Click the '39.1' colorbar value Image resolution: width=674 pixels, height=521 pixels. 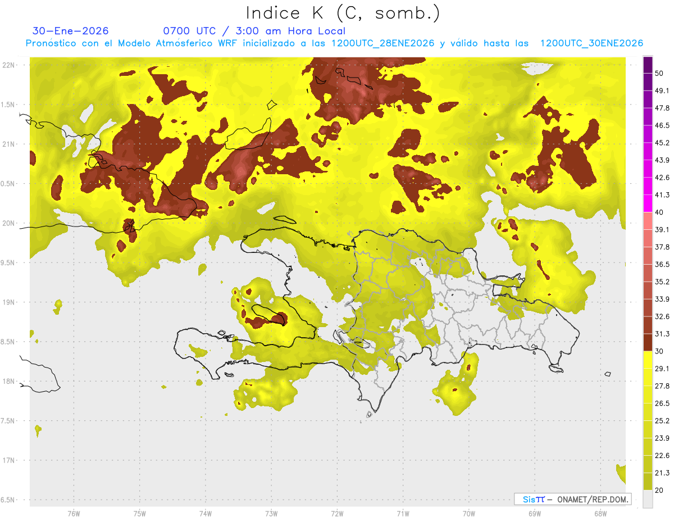click(x=662, y=230)
